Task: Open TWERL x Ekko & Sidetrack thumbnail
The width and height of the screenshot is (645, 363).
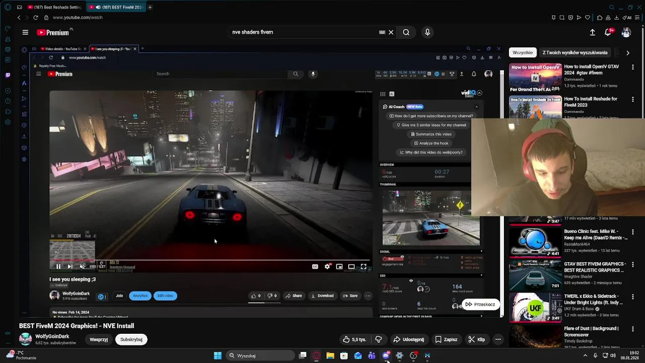Action: coord(535,308)
